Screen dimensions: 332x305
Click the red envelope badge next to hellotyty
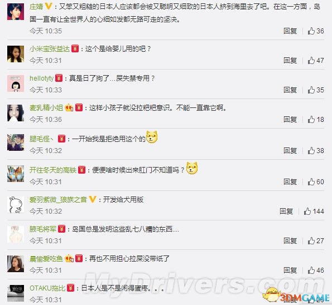(x=59, y=78)
